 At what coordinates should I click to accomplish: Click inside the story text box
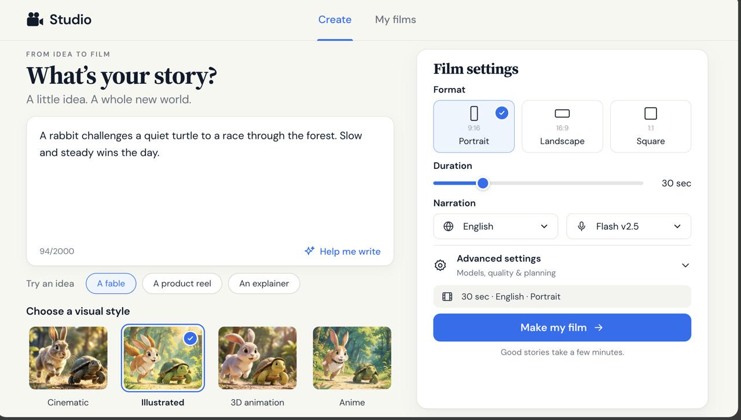[210, 191]
